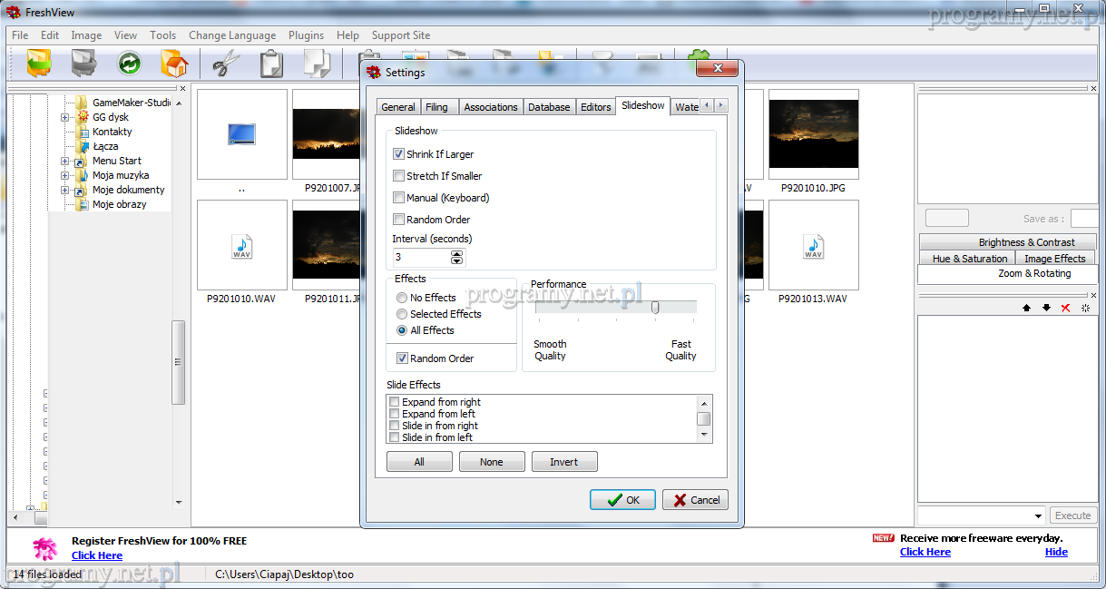Image resolution: width=1106 pixels, height=589 pixels.
Task: Expand the Moje dokumenty folder node
Action: point(65,190)
